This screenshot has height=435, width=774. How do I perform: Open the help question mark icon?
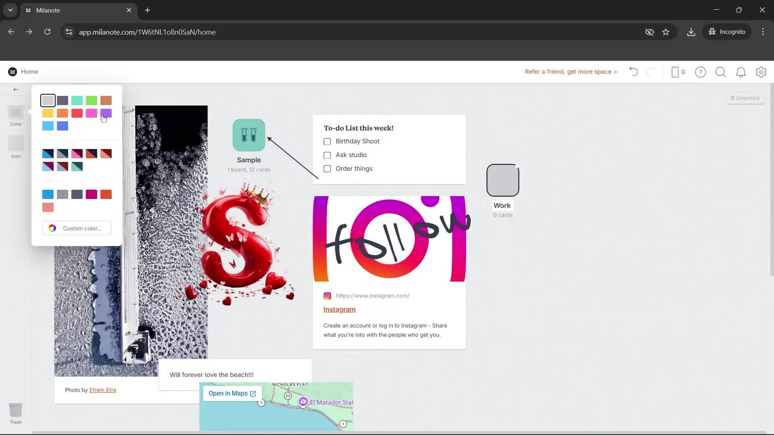click(x=701, y=72)
